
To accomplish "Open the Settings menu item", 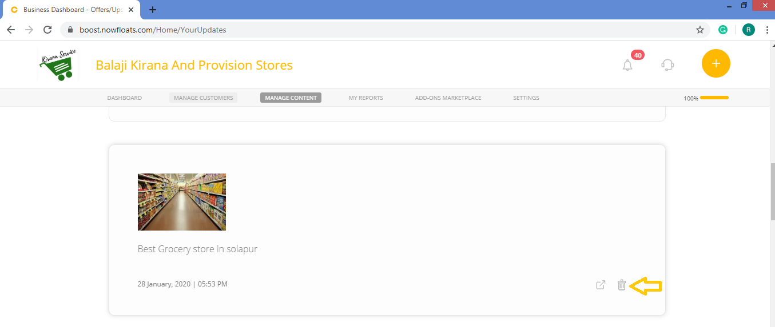I will [x=526, y=98].
